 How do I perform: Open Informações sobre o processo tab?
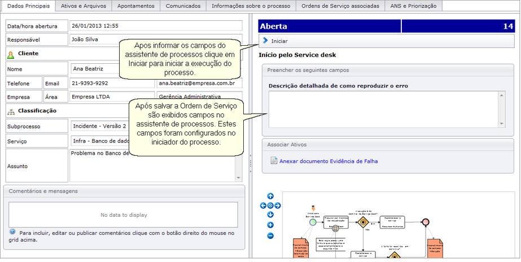[251, 6]
